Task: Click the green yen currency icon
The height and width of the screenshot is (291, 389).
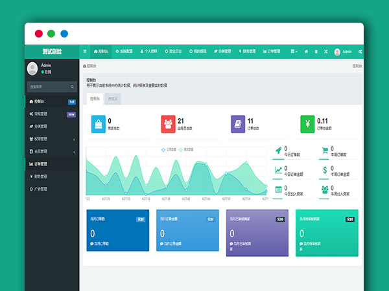Action: pyautogui.click(x=307, y=124)
